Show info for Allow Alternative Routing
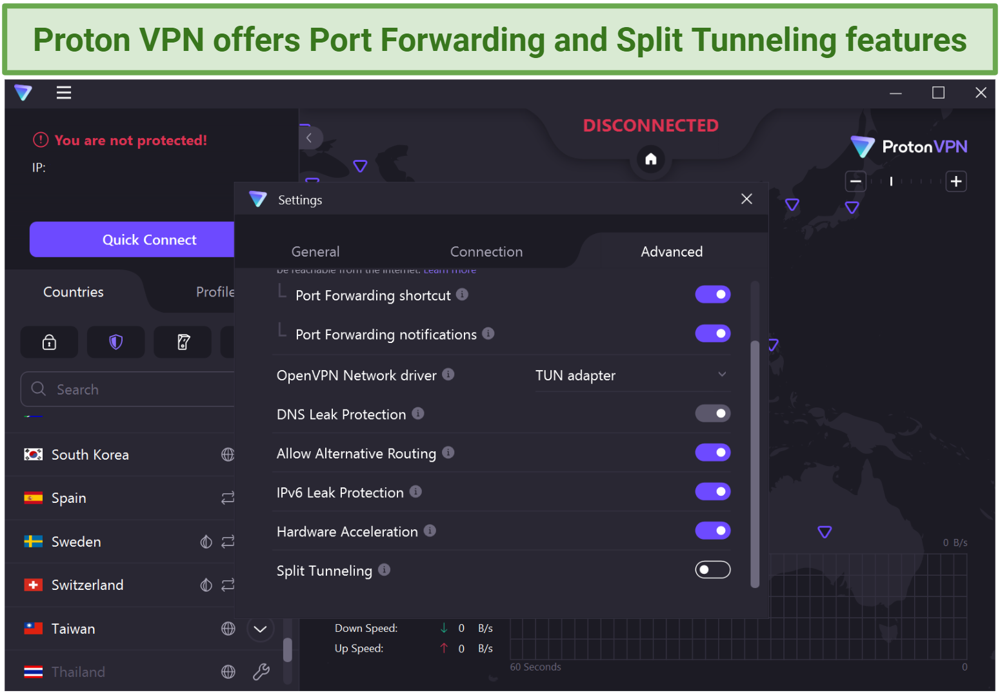This screenshot has height=695, width=1000. click(448, 453)
